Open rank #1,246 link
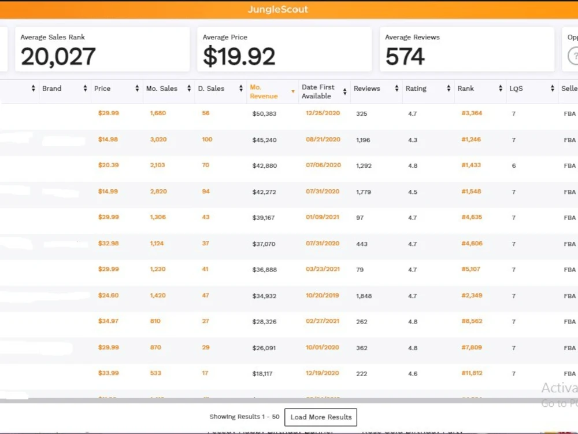This screenshot has width=578, height=434. coord(471,139)
